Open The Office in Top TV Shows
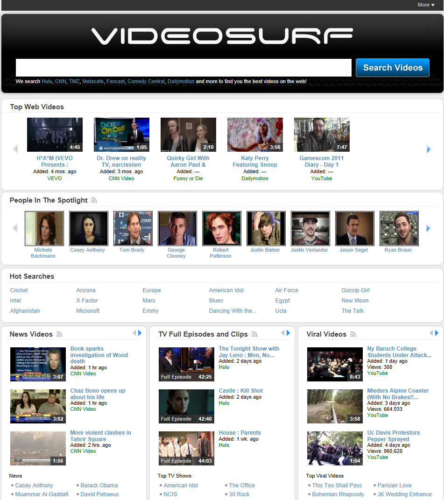Viewport: 444px width, 500px height. (242, 486)
